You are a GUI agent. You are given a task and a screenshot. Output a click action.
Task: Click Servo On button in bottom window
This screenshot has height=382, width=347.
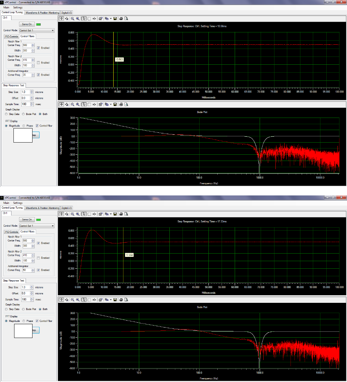[x=27, y=219]
